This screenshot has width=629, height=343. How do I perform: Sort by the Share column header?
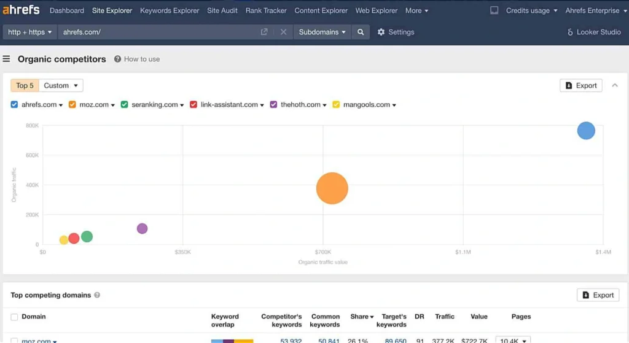point(361,317)
